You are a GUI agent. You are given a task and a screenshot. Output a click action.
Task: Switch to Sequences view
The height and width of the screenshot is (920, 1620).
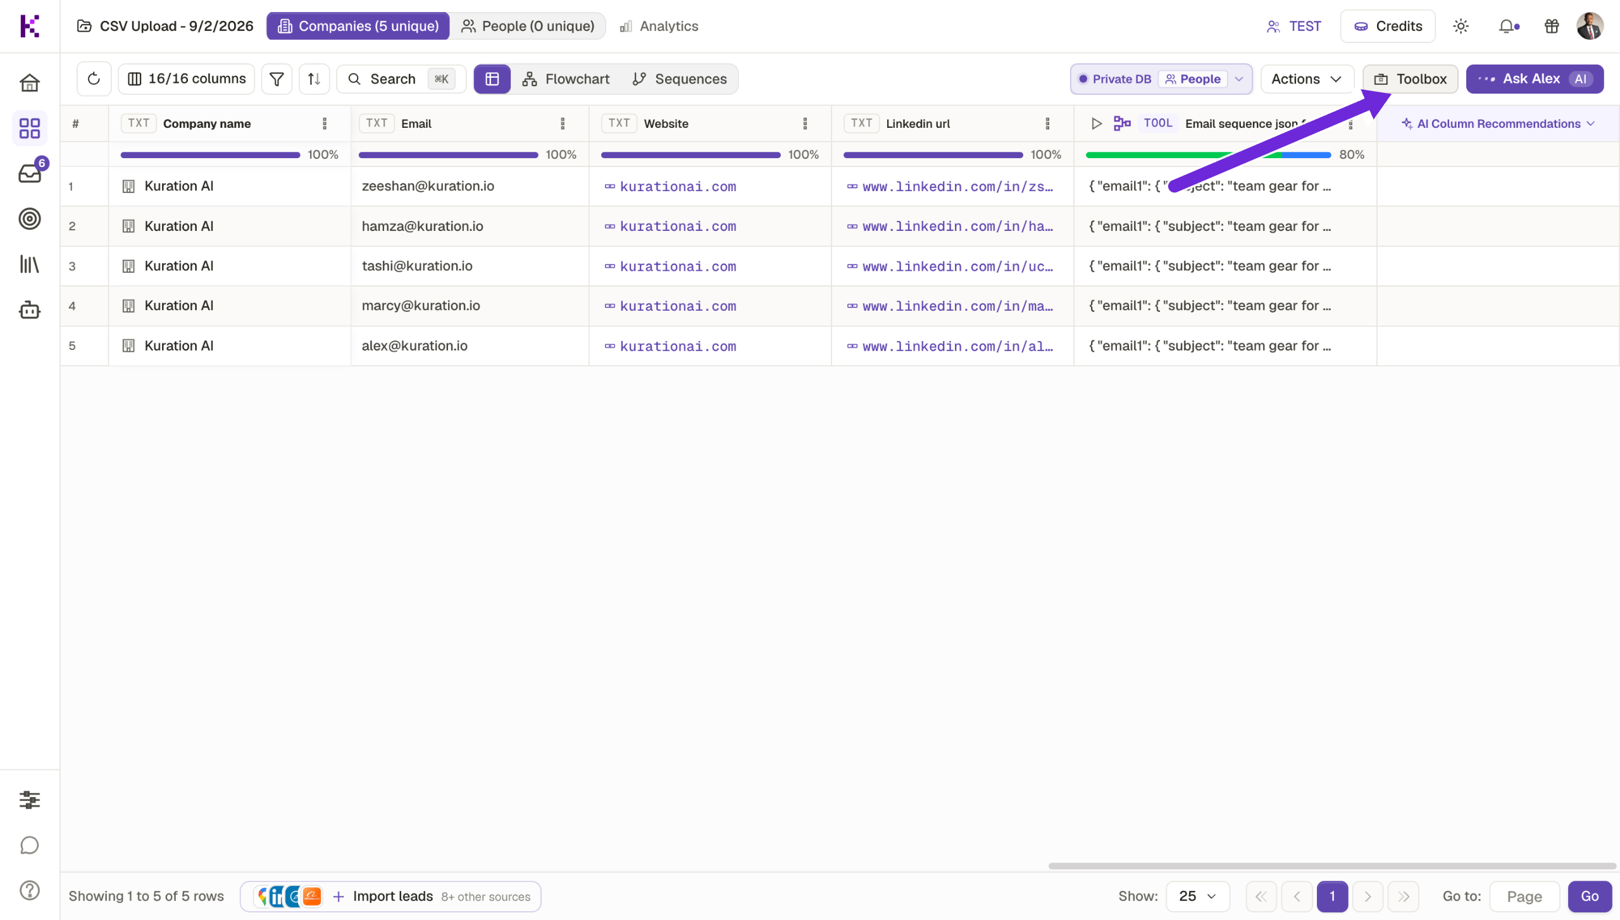click(x=680, y=79)
